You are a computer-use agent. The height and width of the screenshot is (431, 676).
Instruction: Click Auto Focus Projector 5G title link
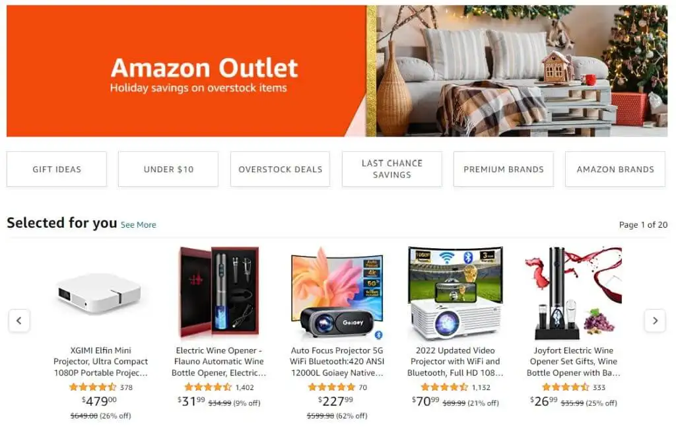pos(337,362)
